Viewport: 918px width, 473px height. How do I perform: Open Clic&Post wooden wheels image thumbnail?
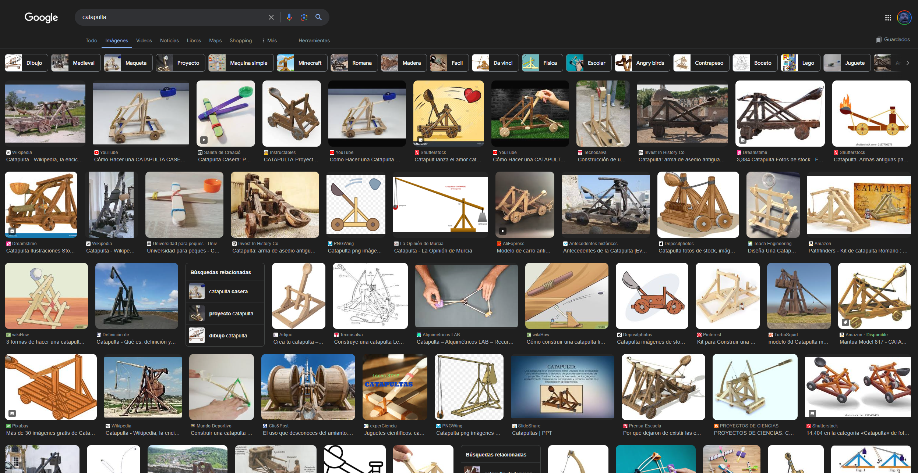(308, 387)
